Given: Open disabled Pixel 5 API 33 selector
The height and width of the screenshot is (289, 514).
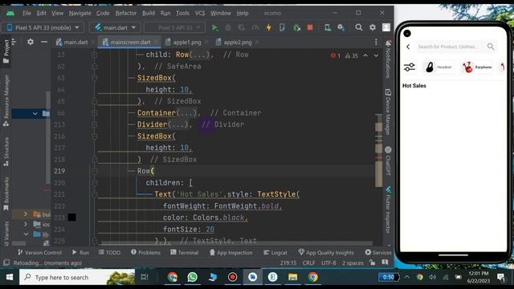Looking at the screenshot, I should tap(175, 28).
